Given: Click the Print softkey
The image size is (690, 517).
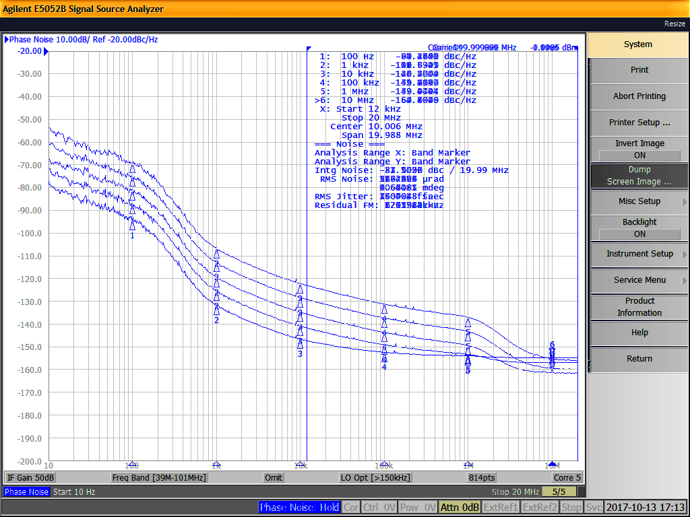Looking at the screenshot, I should [x=637, y=69].
